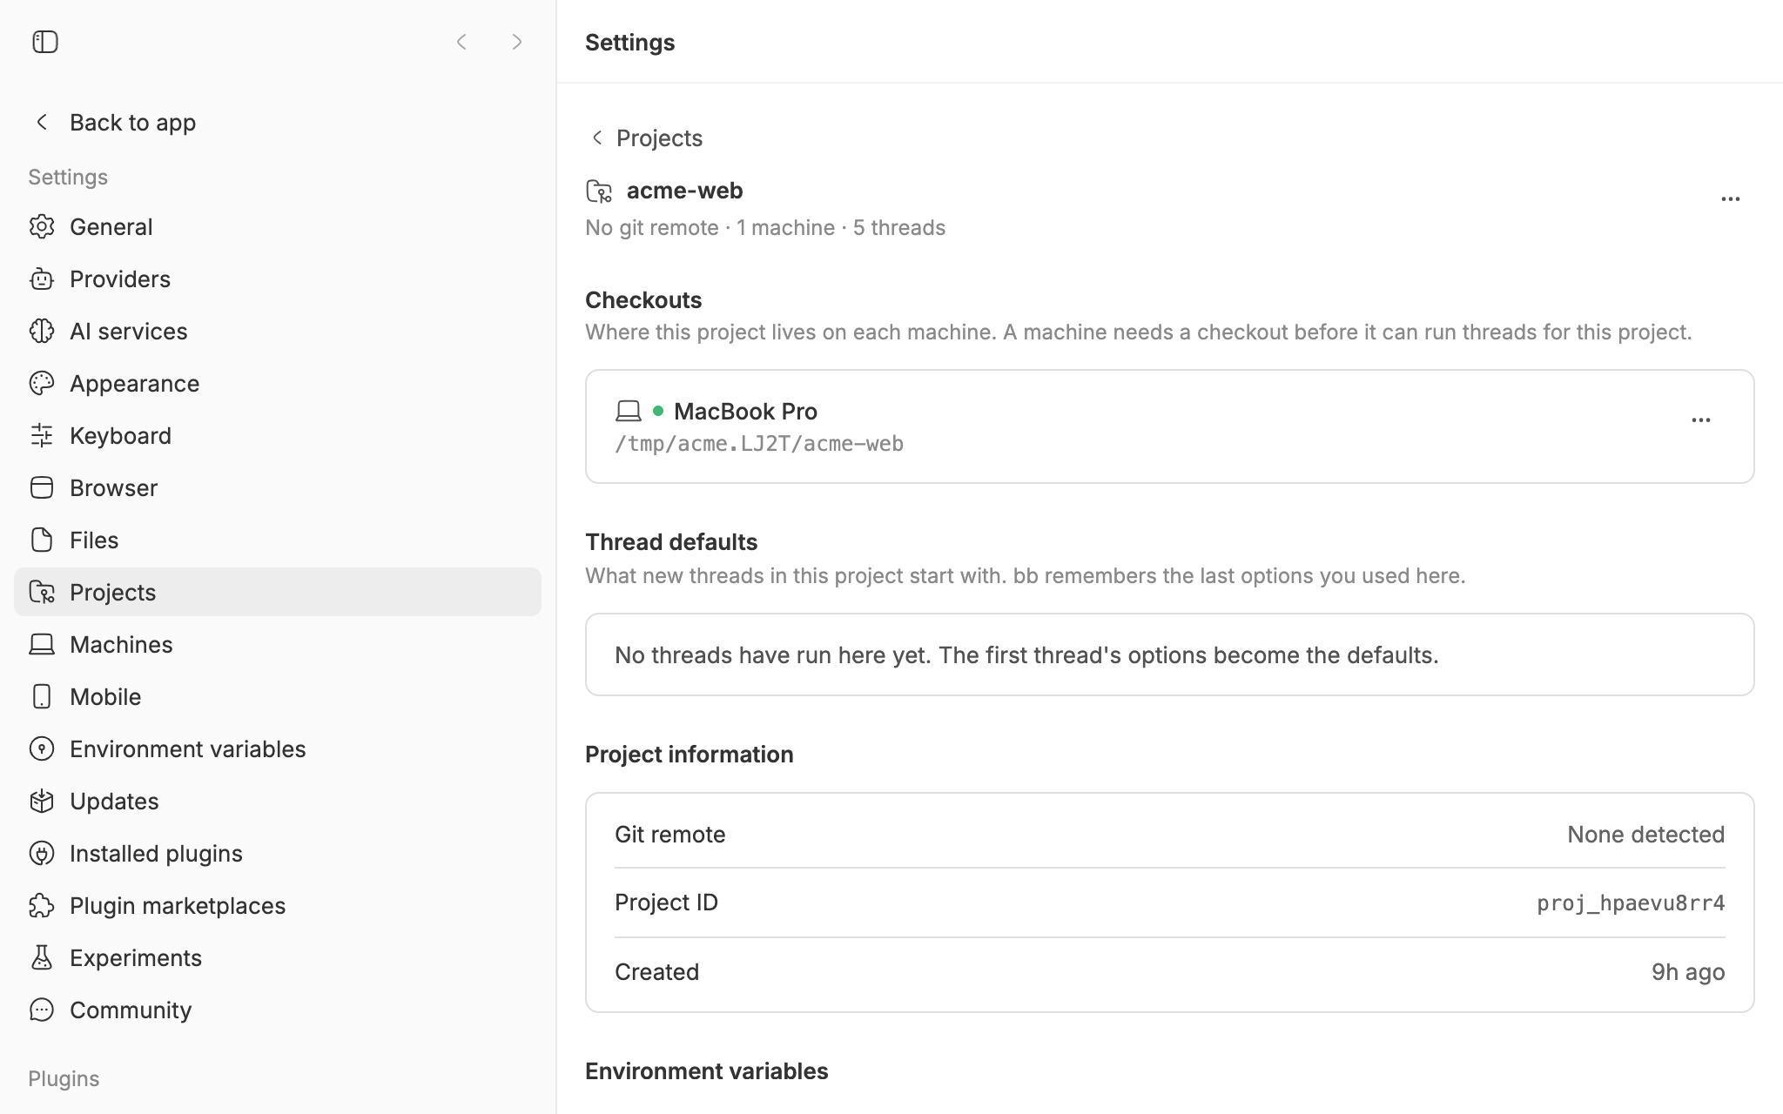The image size is (1783, 1114).
Task: Click the Providers robot icon
Action: (42, 278)
